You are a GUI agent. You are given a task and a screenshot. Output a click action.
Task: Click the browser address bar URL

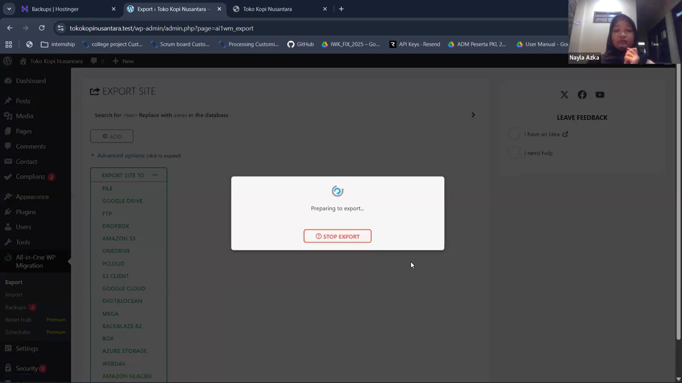tap(161, 28)
